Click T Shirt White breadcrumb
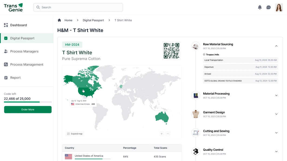Screen dimensions: 287x161 123,20
